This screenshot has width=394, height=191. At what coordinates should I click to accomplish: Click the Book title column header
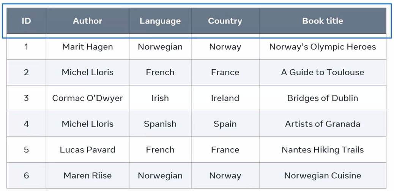tap(323, 21)
